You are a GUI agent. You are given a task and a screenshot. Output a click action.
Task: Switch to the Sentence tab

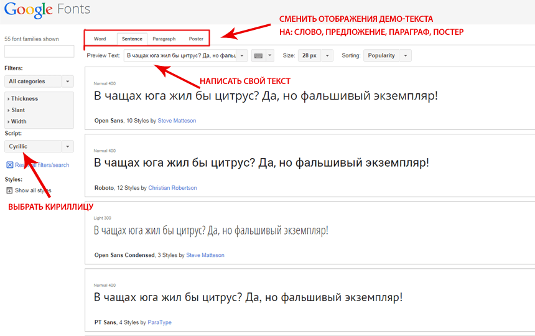(132, 39)
